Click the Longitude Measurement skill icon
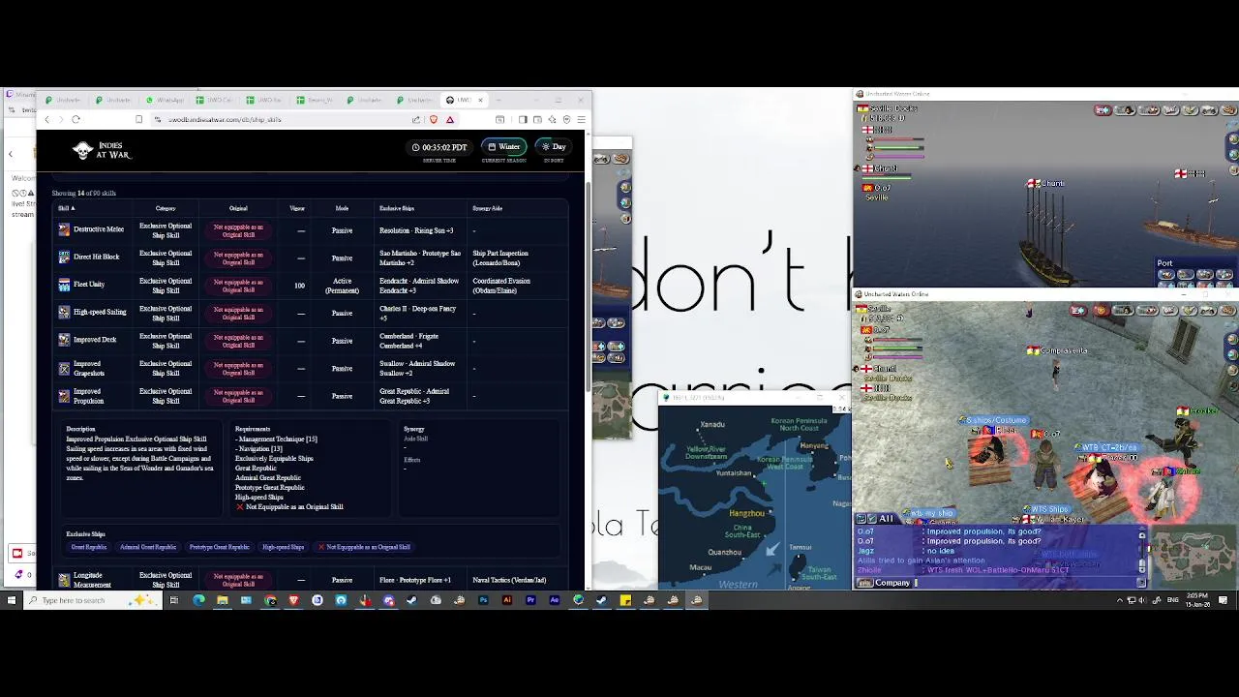 [64, 580]
